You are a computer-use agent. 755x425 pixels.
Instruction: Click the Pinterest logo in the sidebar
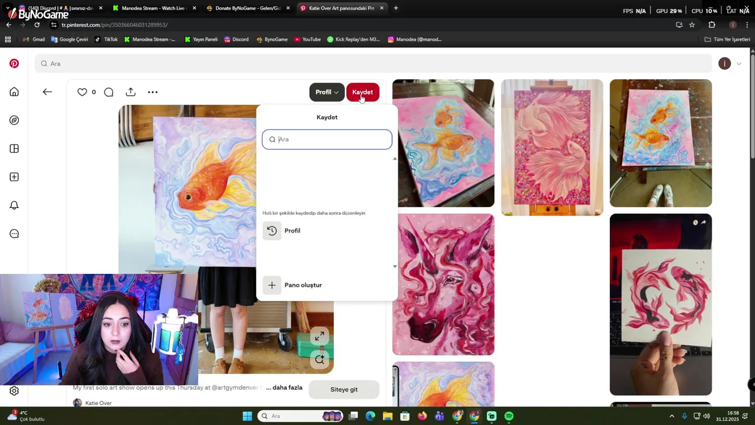(x=14, y=63)
